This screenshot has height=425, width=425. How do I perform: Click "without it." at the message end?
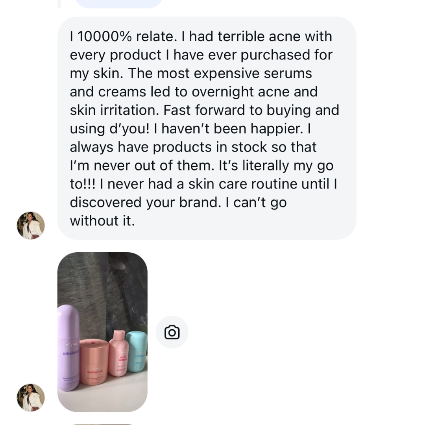pos(102,221)
